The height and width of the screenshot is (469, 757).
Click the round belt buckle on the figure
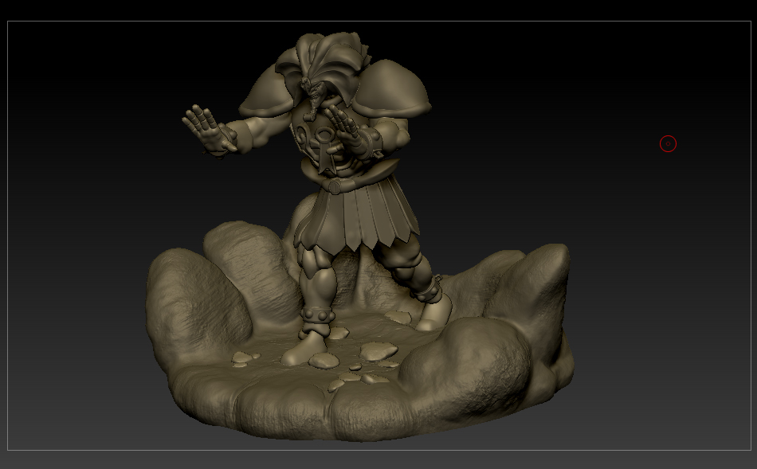coord(335,186)
